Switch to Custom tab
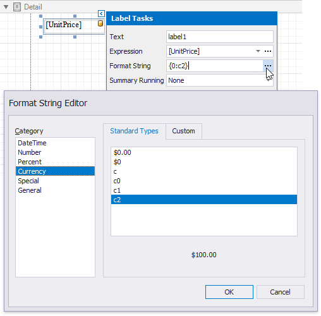The width and height of the screenshot is (321, 316). click(183, 131)
